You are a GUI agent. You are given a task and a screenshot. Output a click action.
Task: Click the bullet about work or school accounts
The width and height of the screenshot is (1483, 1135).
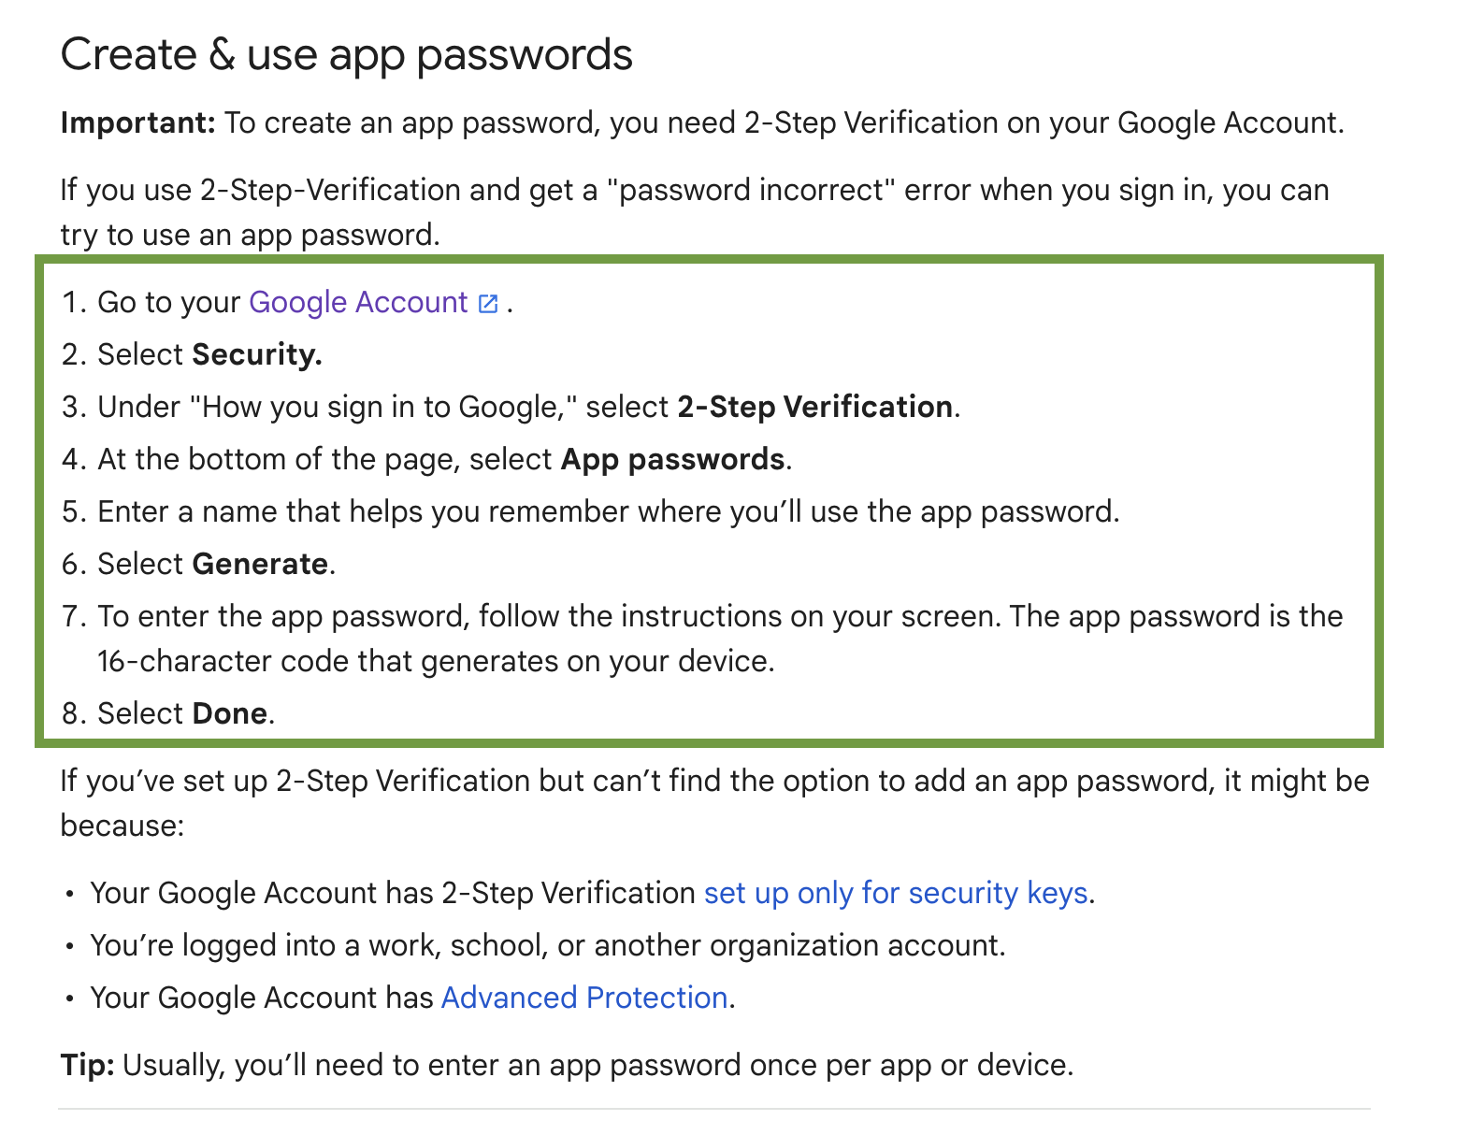click(547, 946)
